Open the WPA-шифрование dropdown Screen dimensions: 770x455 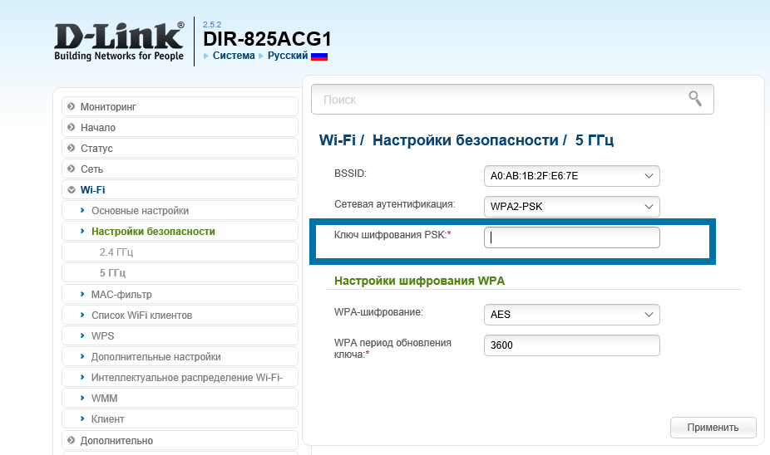[571, 315]
